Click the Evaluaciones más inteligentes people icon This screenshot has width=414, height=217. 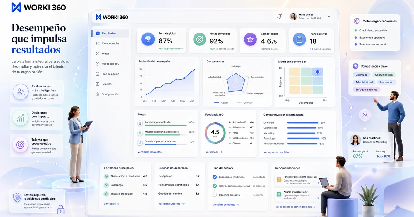(x=21, y=92)
